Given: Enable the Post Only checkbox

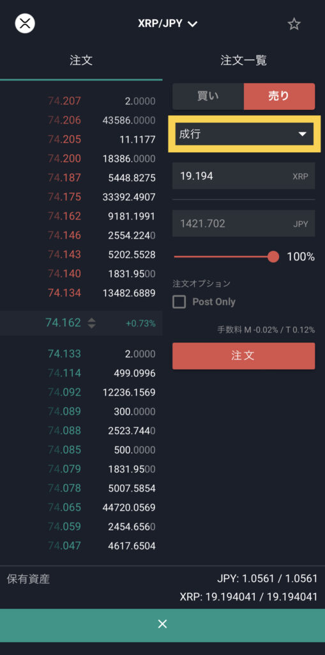Looking at the screenshot, I should coord(179,302).
